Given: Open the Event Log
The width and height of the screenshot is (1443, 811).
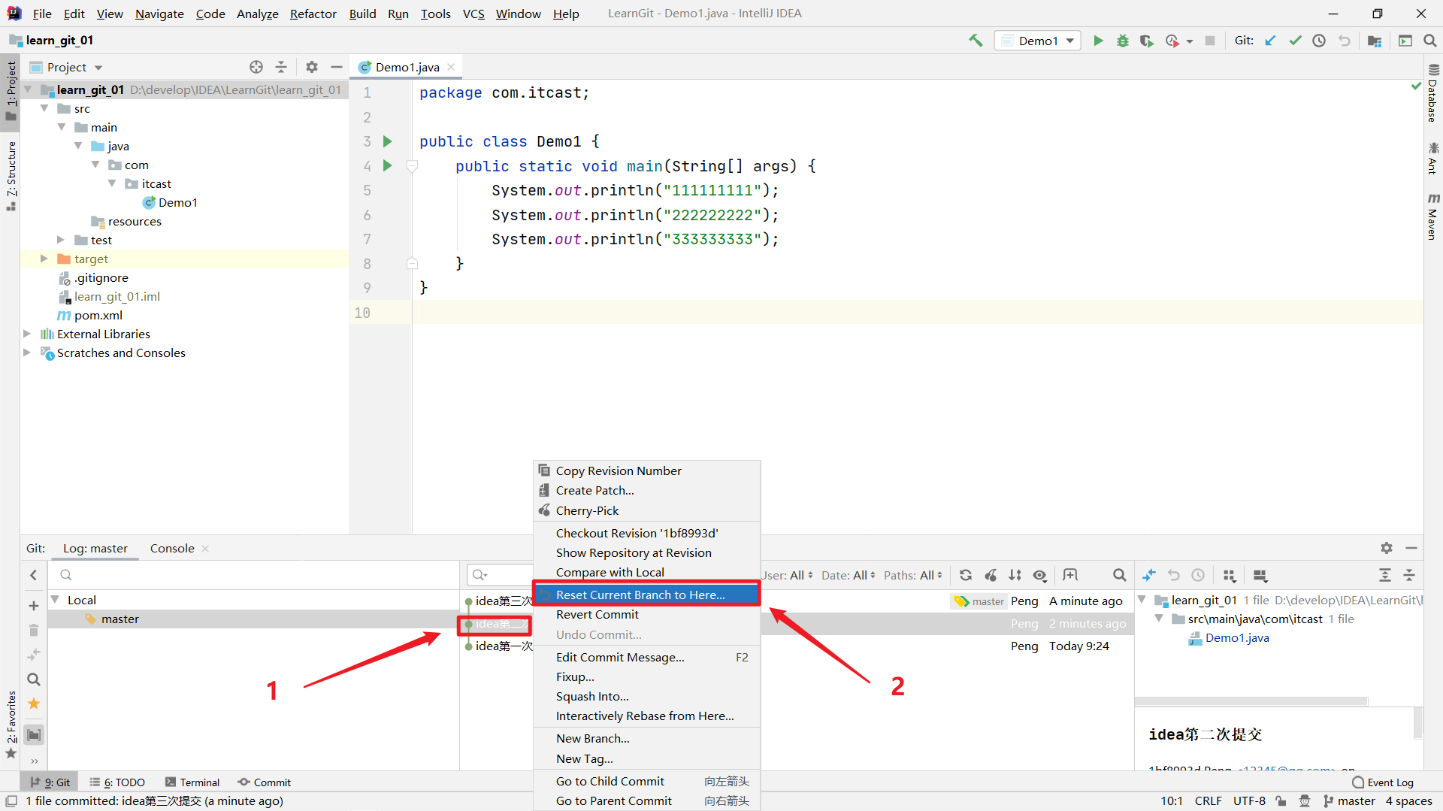Looking at the screenshot, I should 1383,782.
